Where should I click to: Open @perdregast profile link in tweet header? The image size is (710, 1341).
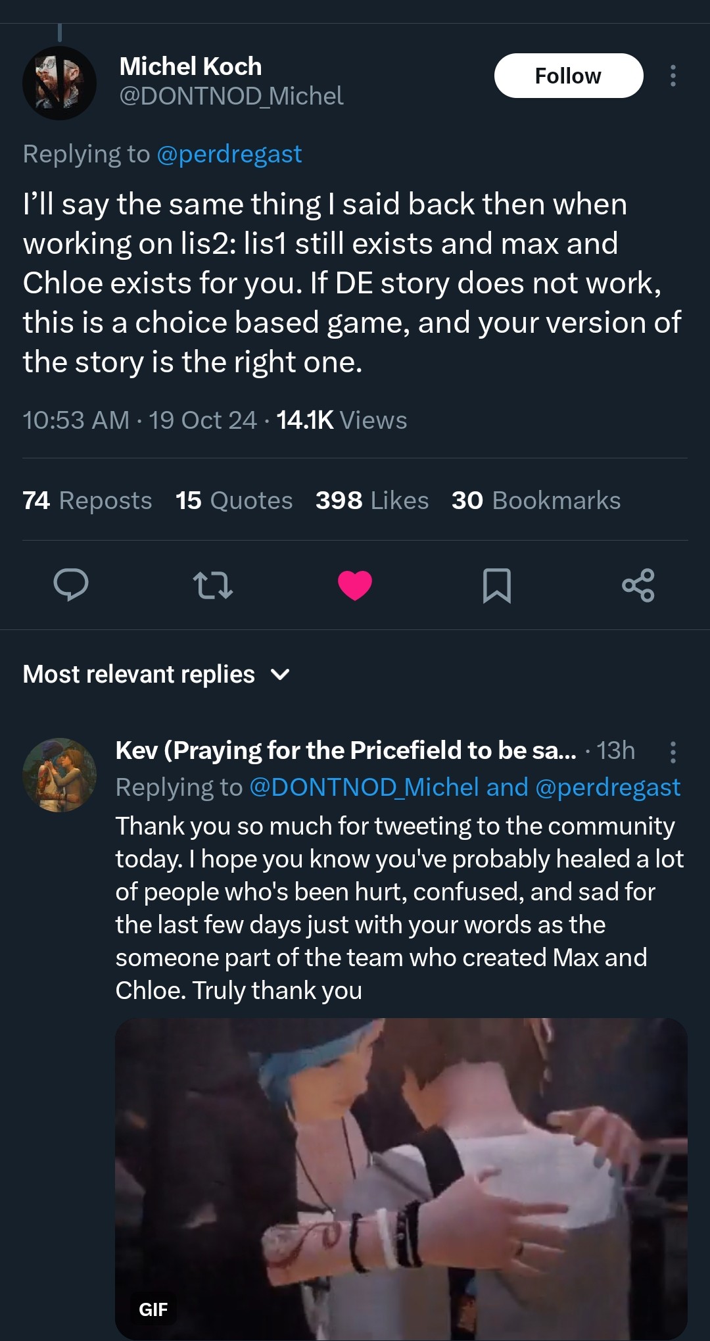229,154
